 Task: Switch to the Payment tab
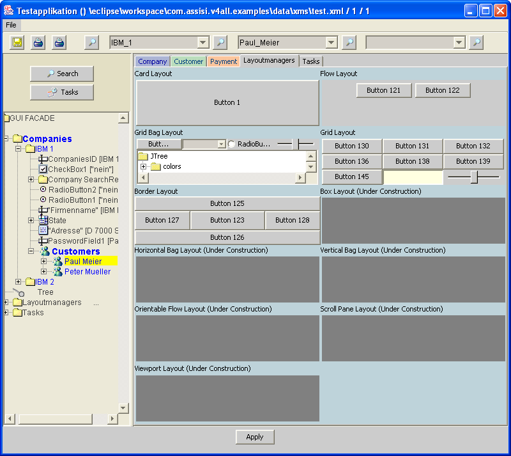[223, 61]
